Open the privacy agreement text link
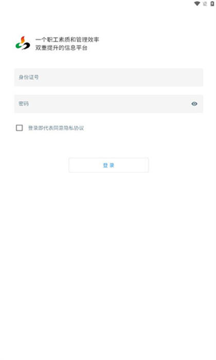Screen dimensions: 216x360 pyautogui.click(x=56, y=128)
